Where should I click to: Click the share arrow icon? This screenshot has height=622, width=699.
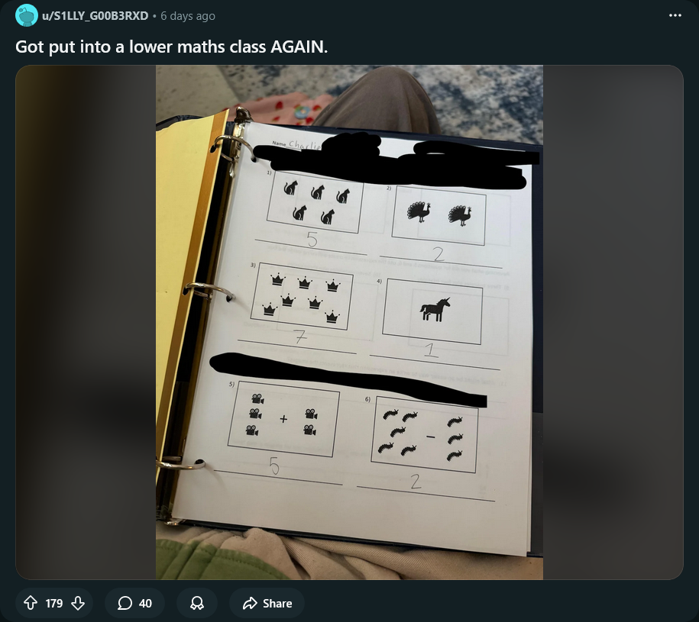[x=250, y=603]
